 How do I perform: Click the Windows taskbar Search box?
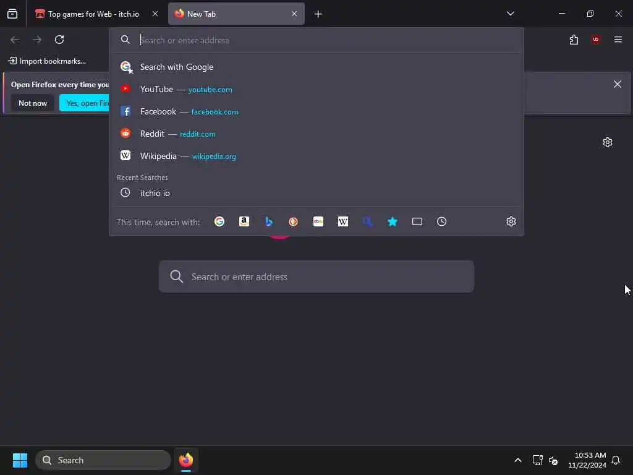[x=103, y=460]
